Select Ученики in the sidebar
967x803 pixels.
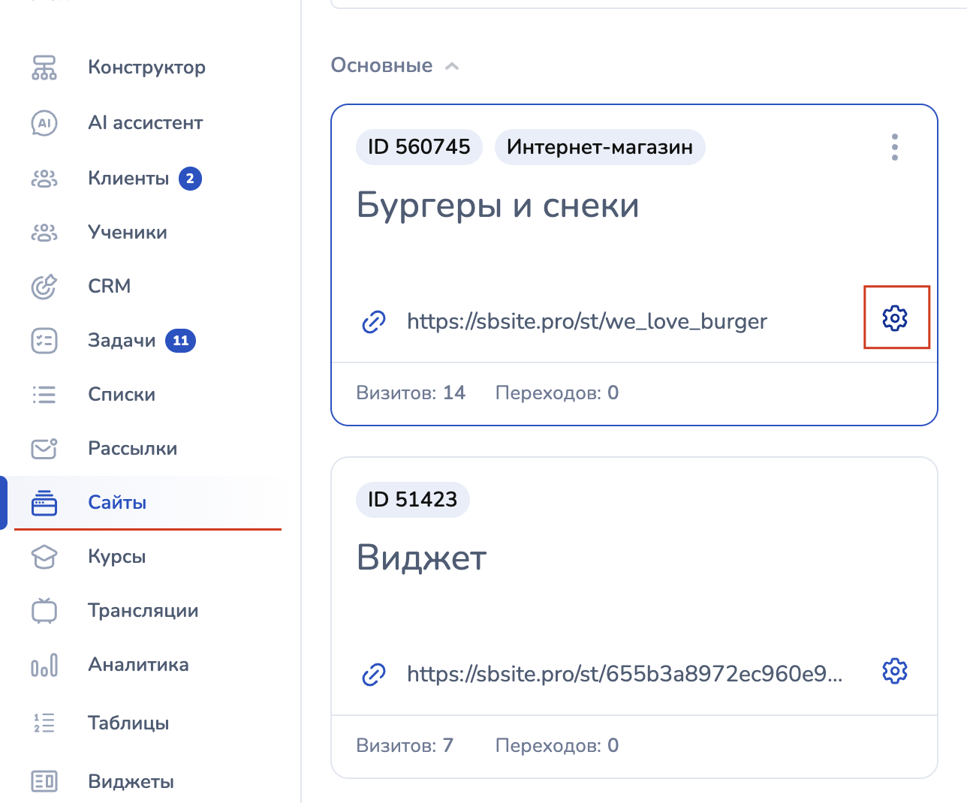pyautogui.click(x=127, y=233)
